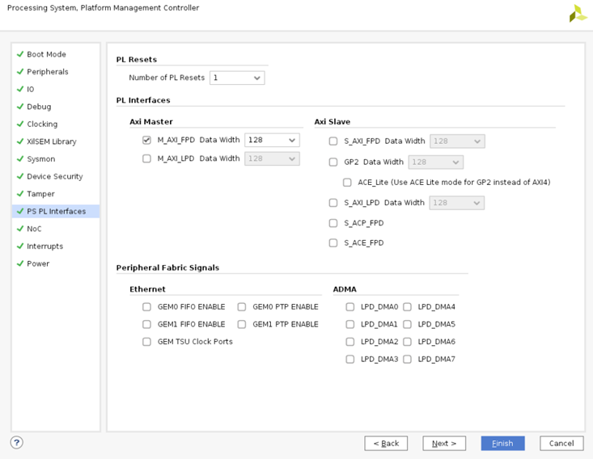Screen dimensions: 593x459
Task: Click the Xilinx logo icon
Action: pyautogui.click(x=578, y=13)
